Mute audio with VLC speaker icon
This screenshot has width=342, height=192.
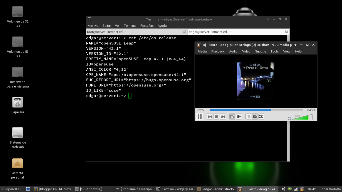tap(289, 118)
